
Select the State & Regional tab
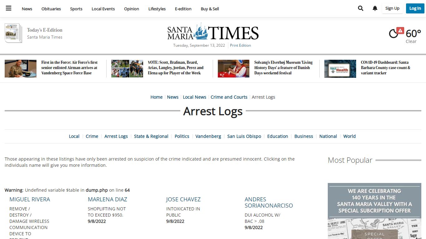(x=151, y=136)
